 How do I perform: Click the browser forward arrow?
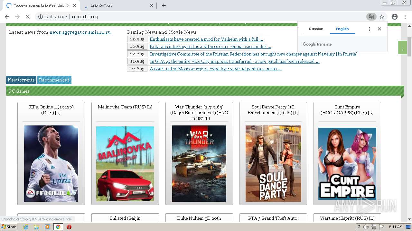(x=17, y=17)
